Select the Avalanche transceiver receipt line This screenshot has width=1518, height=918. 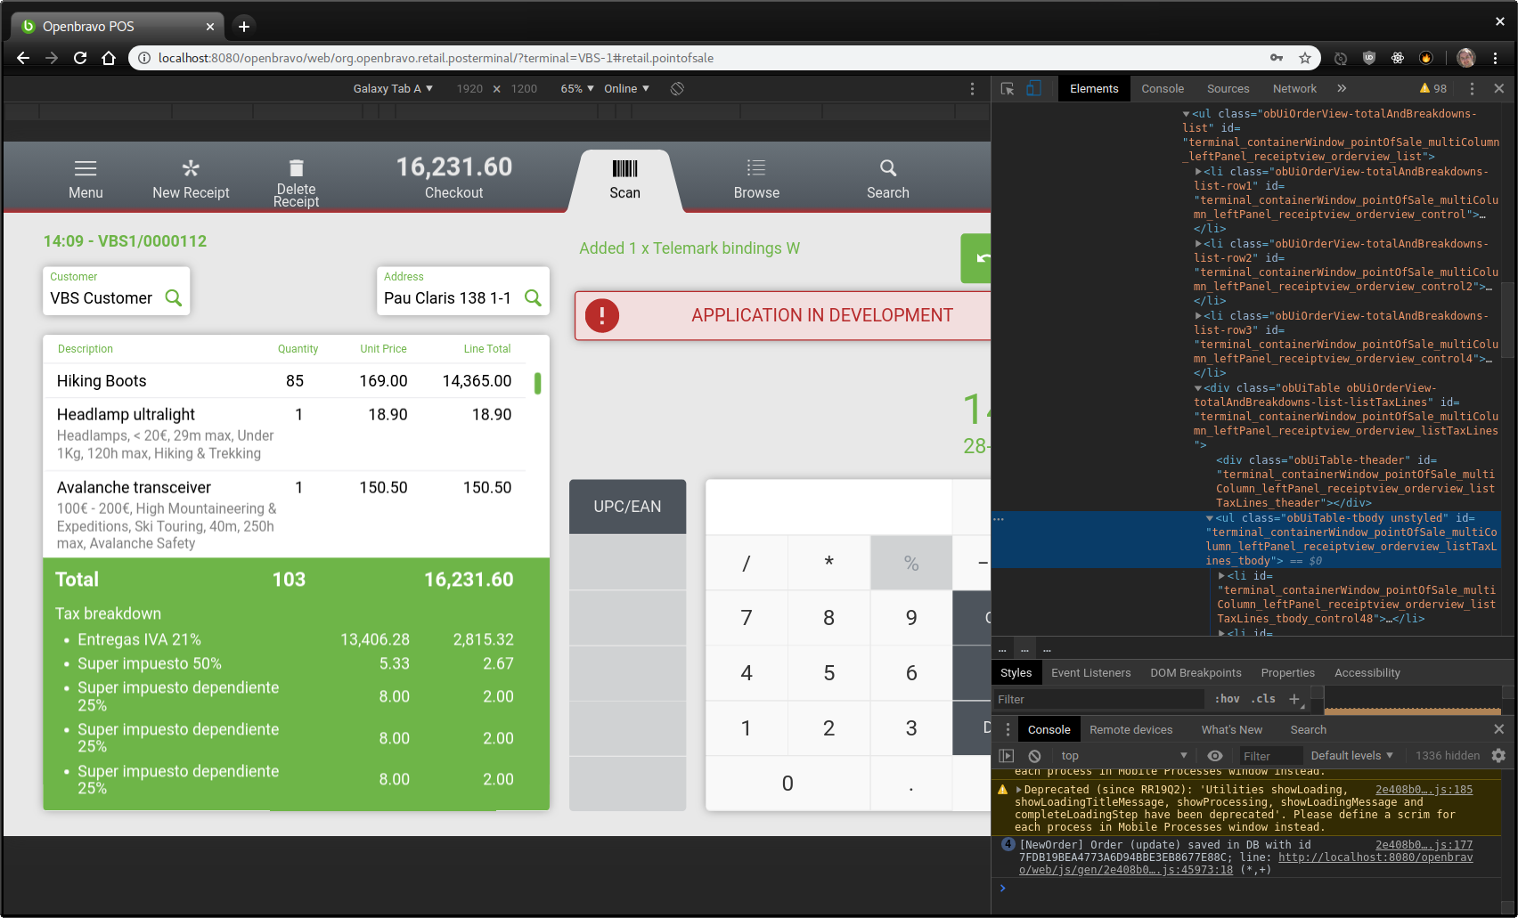285,515
